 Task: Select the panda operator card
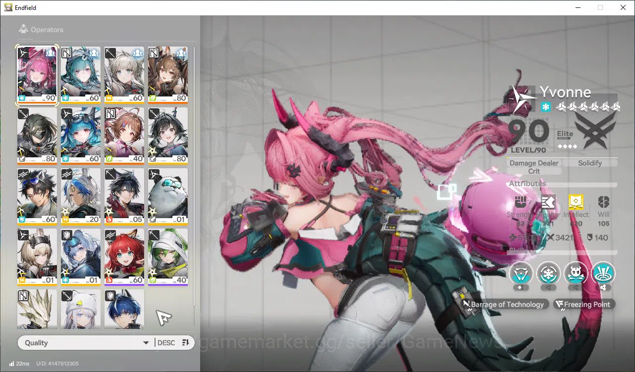point(168,196)
